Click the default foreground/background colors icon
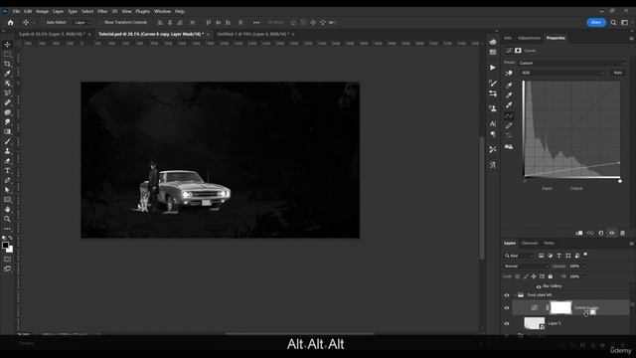The height and width of the screenshot is (358, 636). (x=4, y=238)
